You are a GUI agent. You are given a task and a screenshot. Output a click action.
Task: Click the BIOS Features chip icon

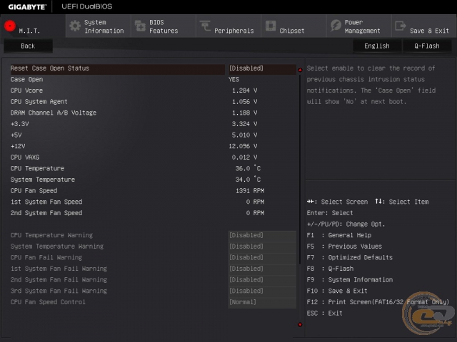(x=140, y=26)
